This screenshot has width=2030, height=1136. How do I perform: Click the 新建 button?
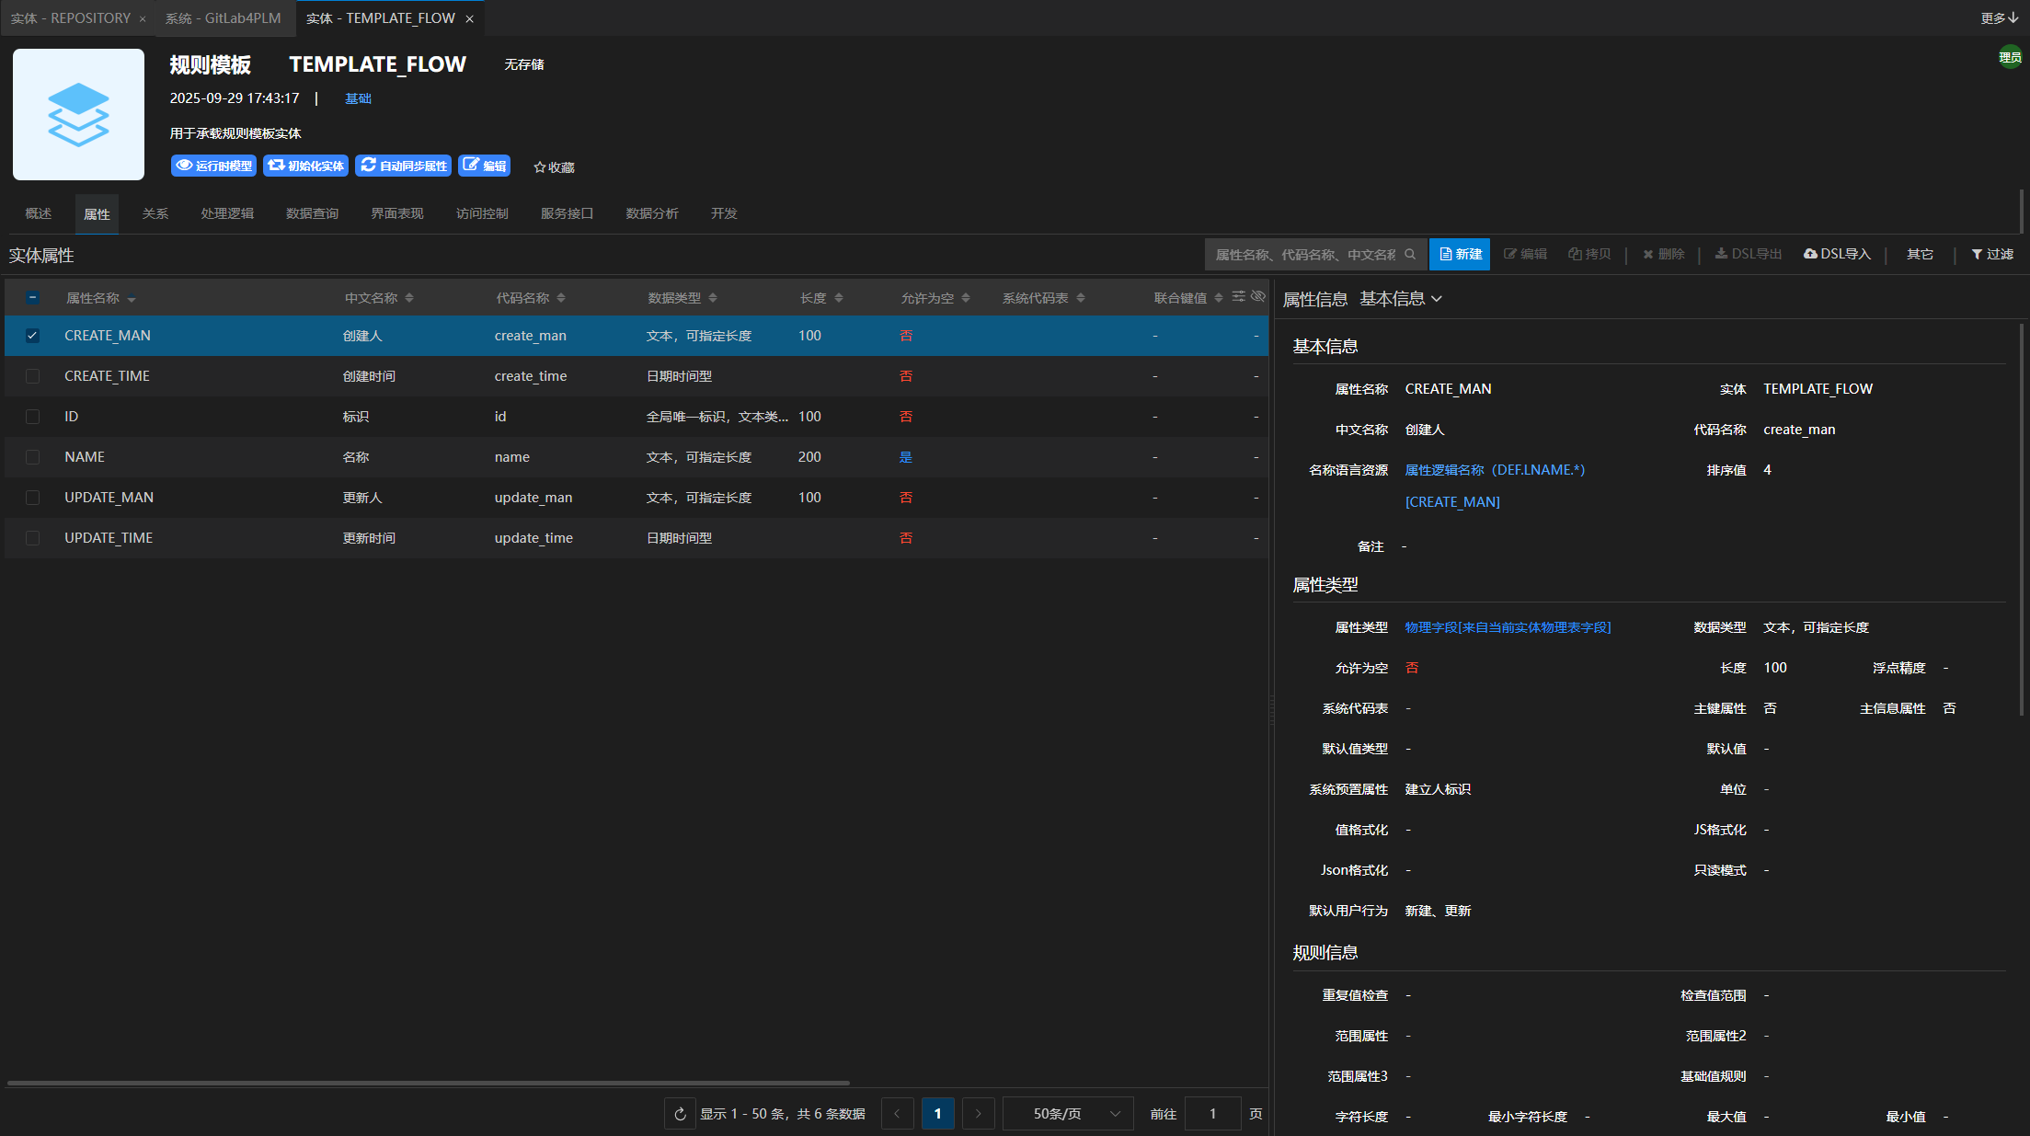click(x=1460, y=255)
